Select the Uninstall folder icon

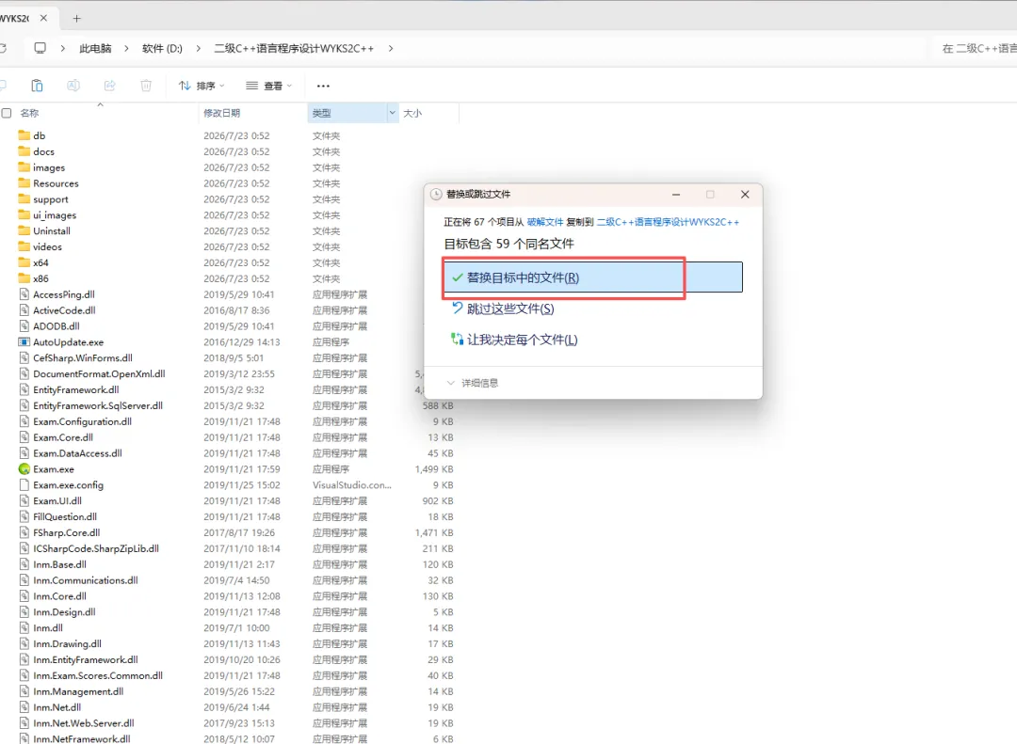(24, 230)
